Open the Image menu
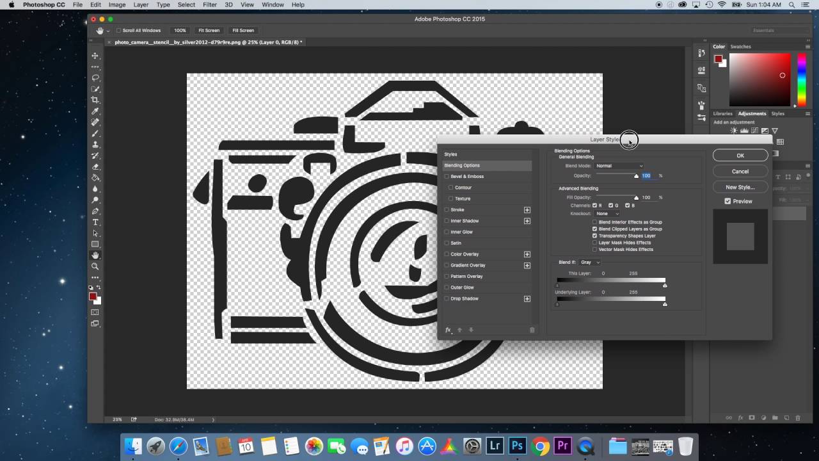819x461 pixels. coord(117,4)
